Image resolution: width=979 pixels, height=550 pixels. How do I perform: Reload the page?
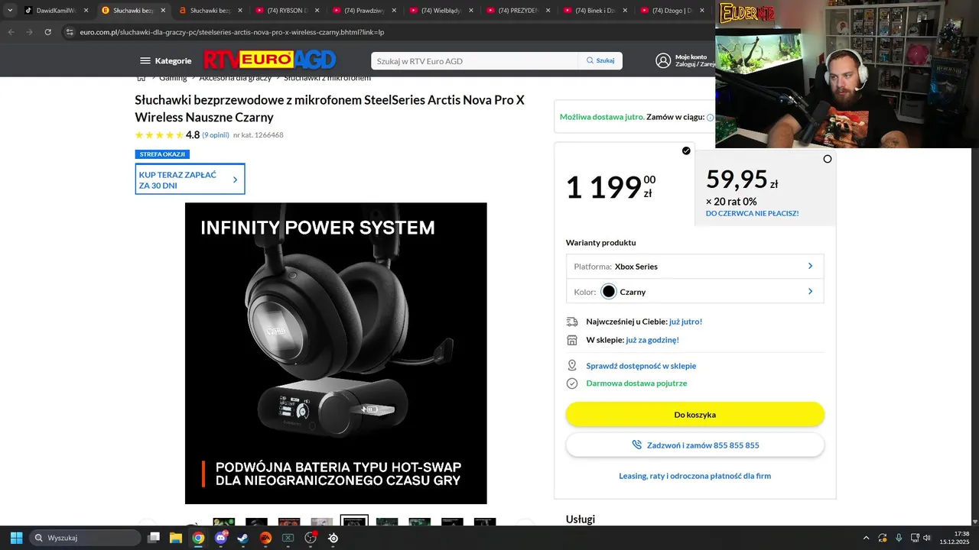pyautogui.click(x=47, y=32)
